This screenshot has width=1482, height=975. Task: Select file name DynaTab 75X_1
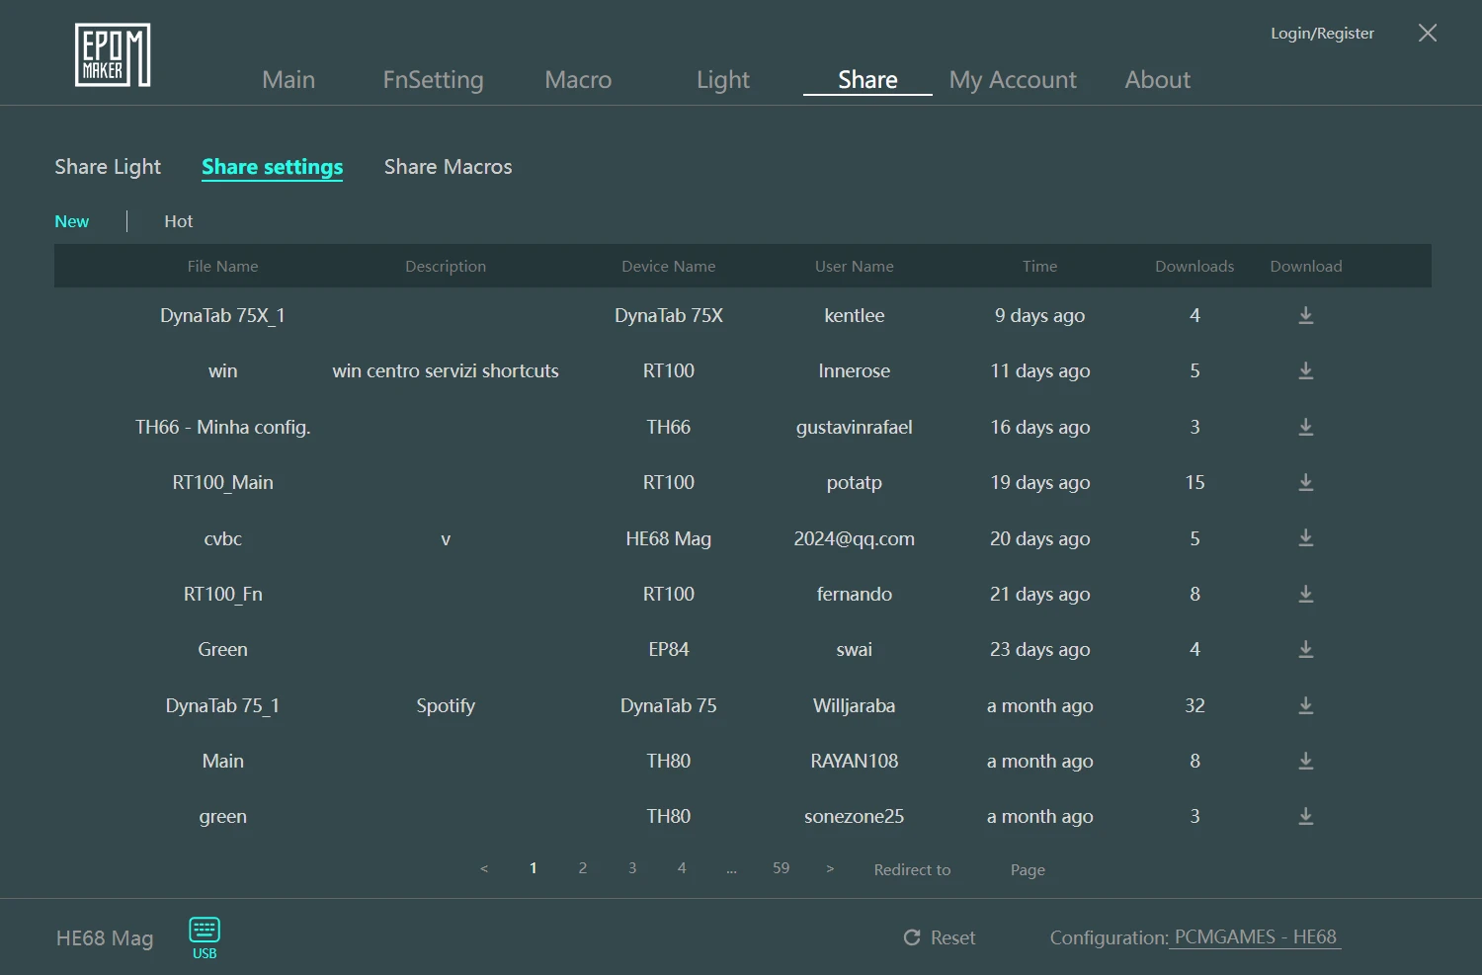pos(222,315)
